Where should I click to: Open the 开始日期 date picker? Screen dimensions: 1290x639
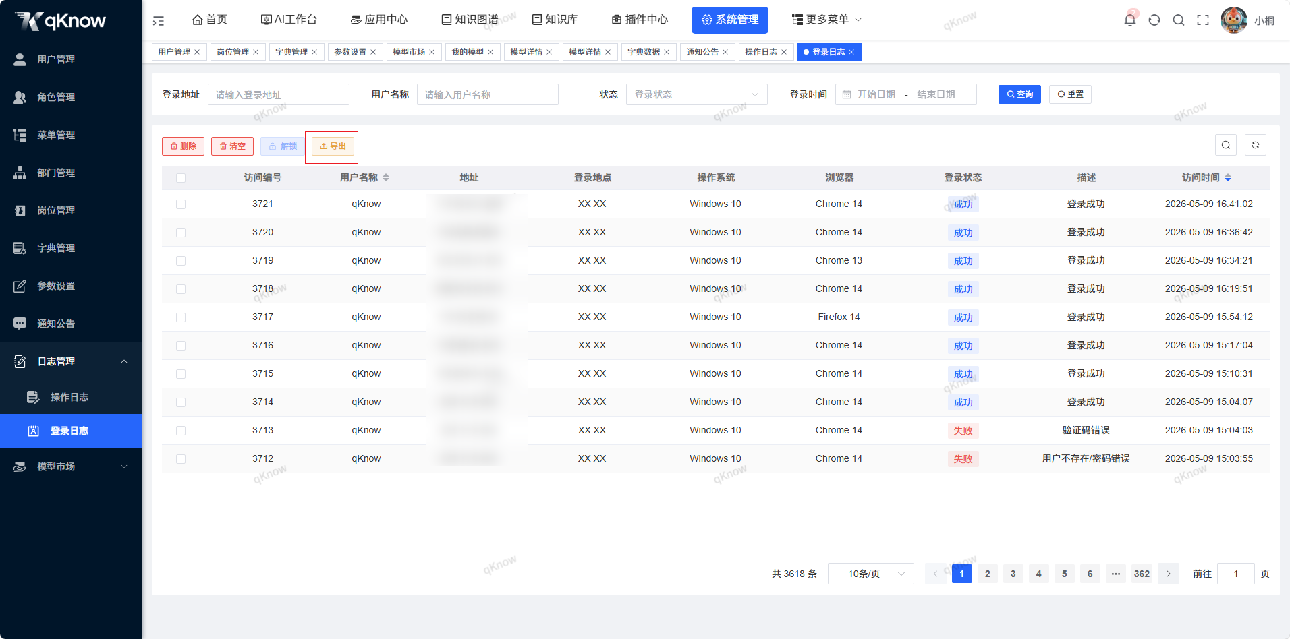876,94
